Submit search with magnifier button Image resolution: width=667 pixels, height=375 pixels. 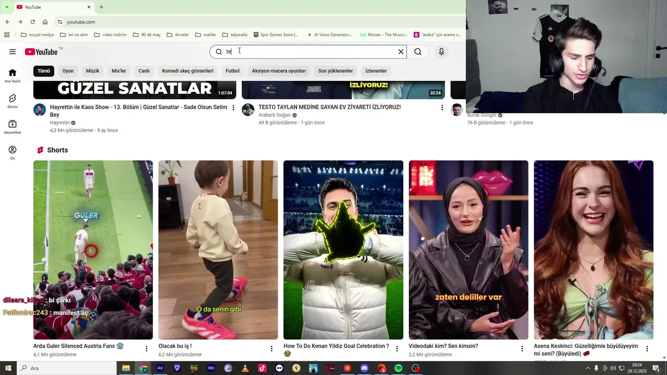(x=418, y=52)
